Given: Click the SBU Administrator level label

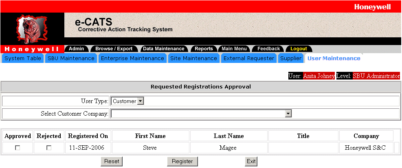Looking at the screenshot, I should click(376, 76).
